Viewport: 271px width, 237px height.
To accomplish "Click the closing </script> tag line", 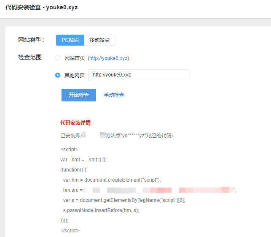I will tap(70, 231).
